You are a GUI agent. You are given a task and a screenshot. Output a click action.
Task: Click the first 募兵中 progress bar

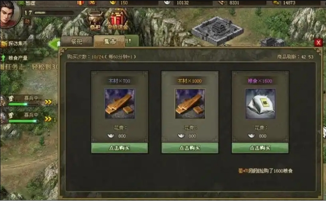click(23, 104)
